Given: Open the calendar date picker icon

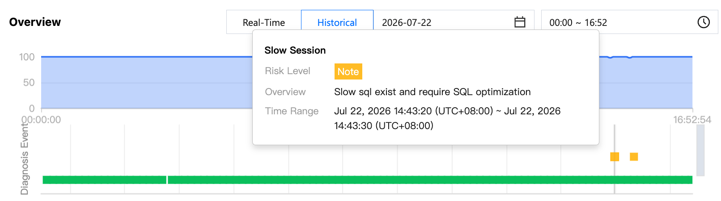Looking at the screenshot, I should [x=520, y=22].
